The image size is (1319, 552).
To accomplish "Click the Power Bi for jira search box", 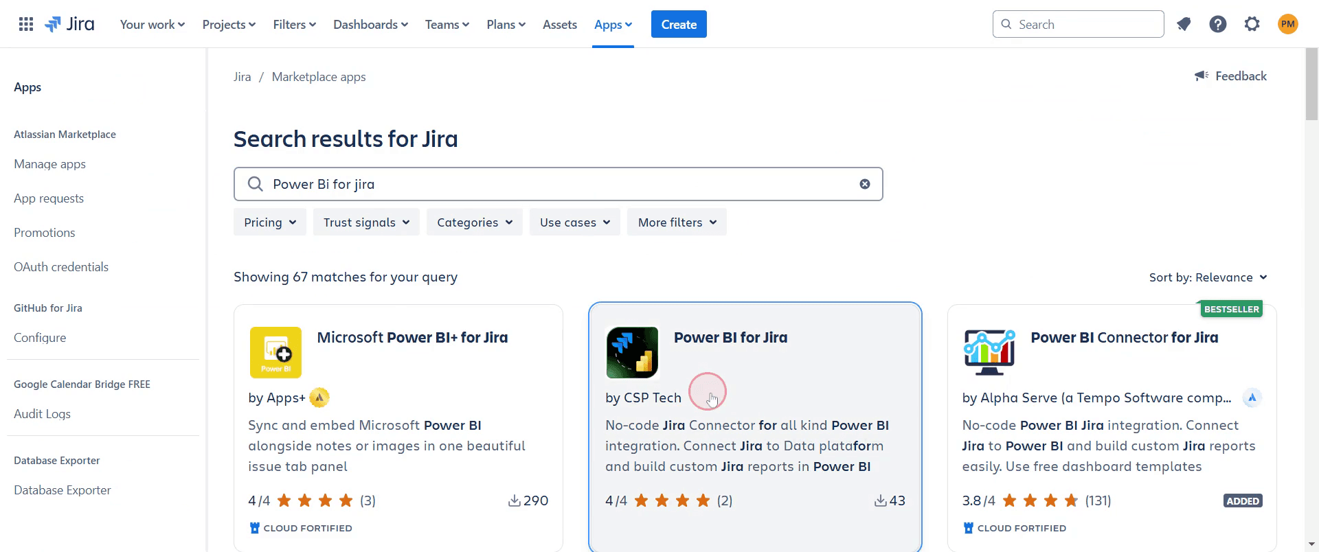I will [558, 184].
